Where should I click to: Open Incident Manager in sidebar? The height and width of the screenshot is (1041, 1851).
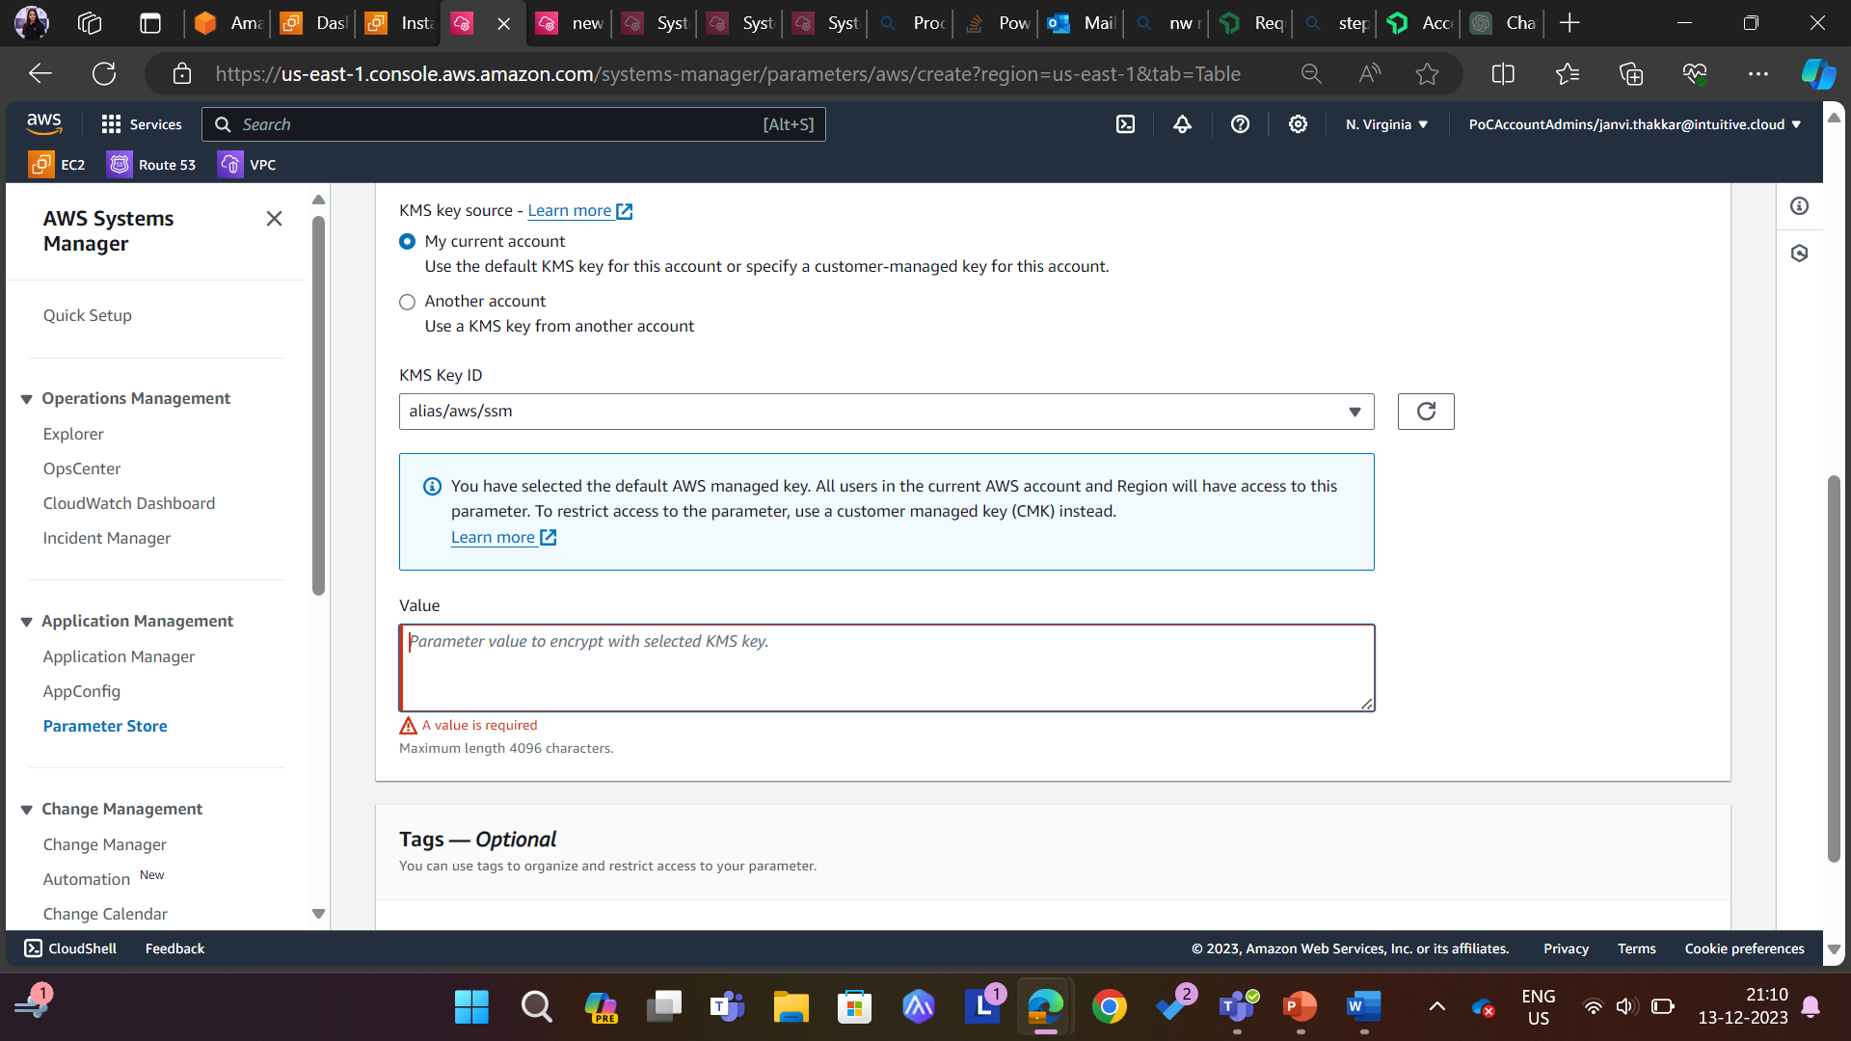(x=106, y=538)
